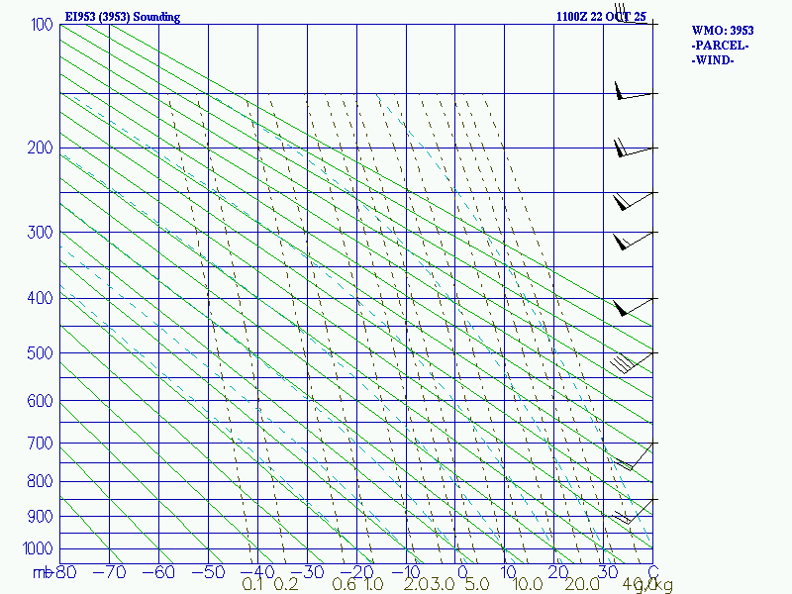Viewport: 792px width, 594px height.
Task: Click the 1000 pressure axis label
Action: click(x=38, y=548)
